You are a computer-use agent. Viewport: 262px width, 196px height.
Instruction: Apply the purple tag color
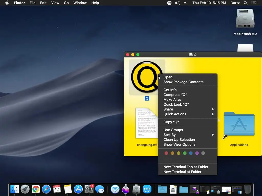(x=197, y=153)
